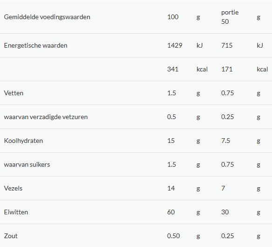Screen dimensions: 272x247
Task: Select the 0.50 Zout value
Action: (173, 236)
